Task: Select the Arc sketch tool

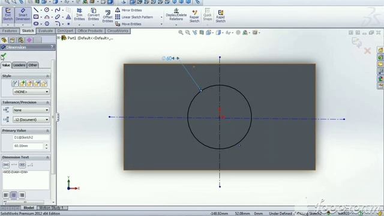Action: point(47,17)
